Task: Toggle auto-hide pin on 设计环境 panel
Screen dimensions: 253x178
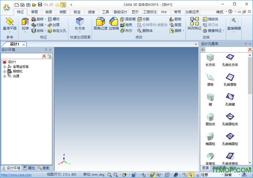Action: (46, 50)
